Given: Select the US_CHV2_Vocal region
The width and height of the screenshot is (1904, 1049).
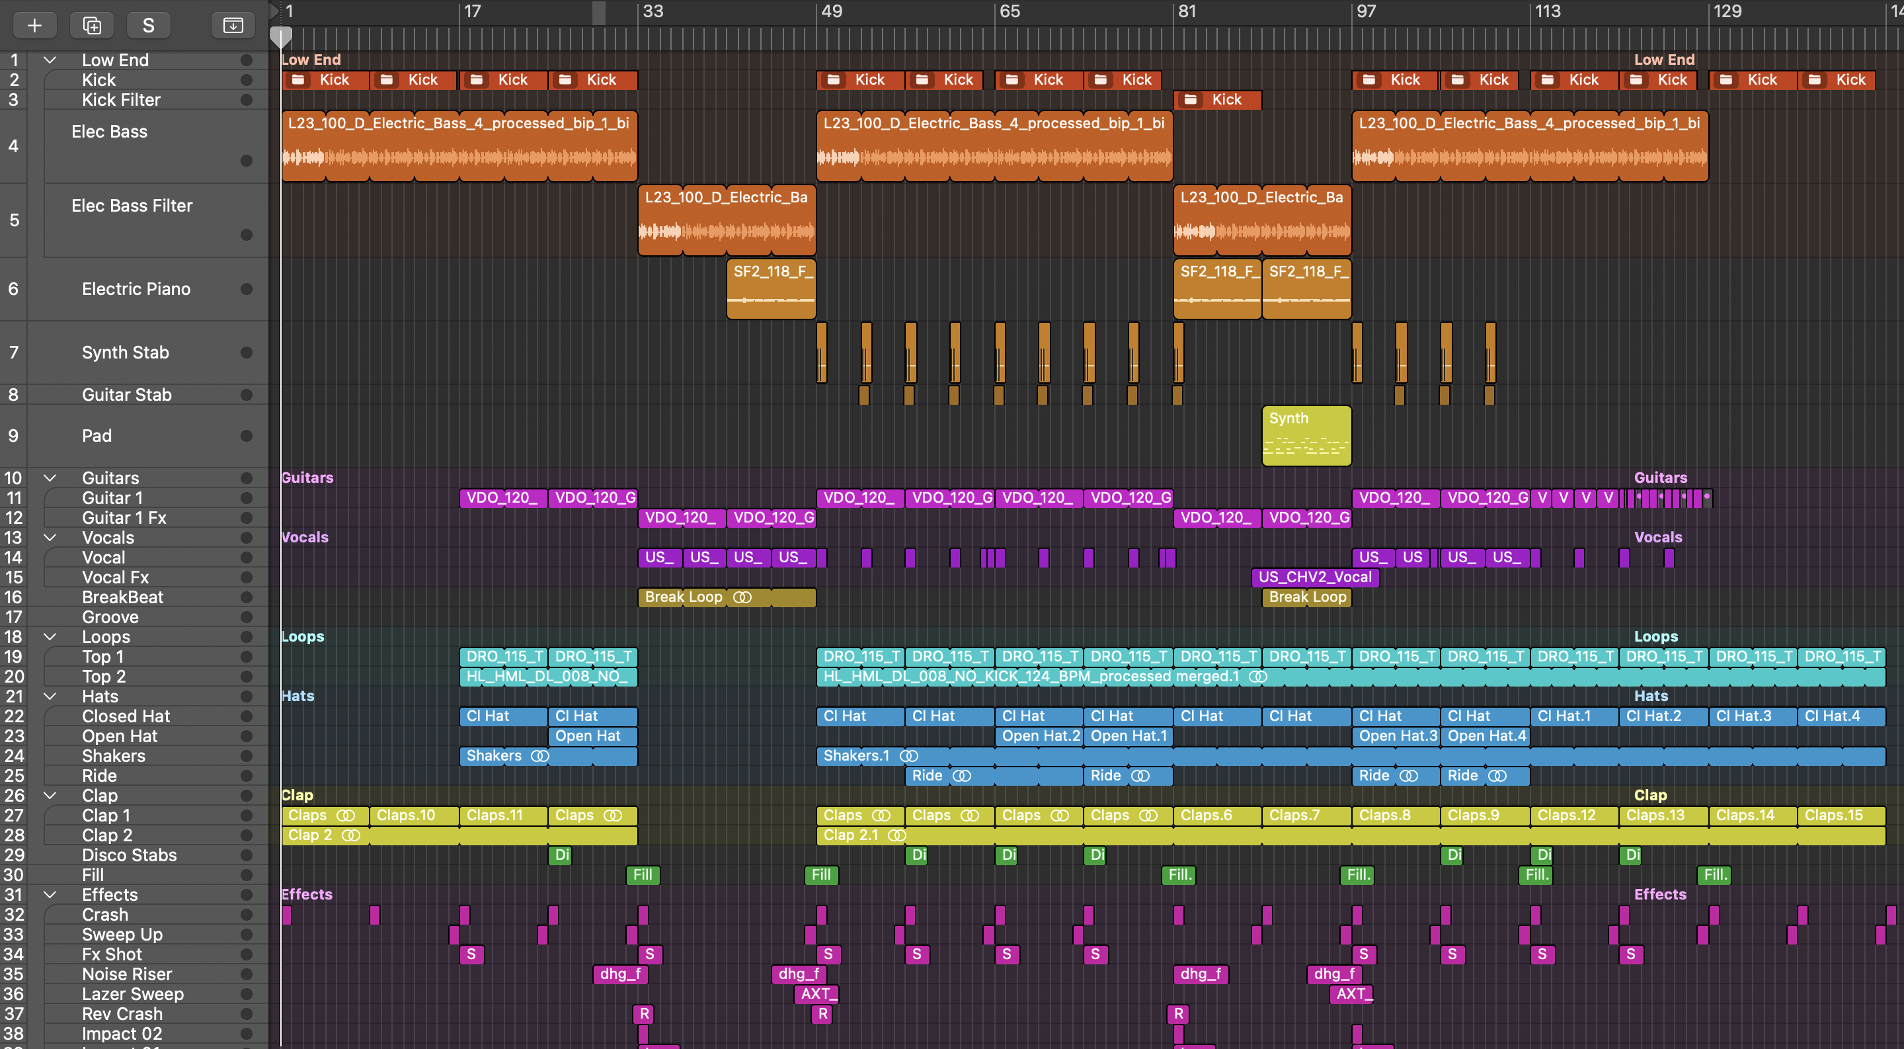Looking at the screenshot, I should click(1315, 577).
